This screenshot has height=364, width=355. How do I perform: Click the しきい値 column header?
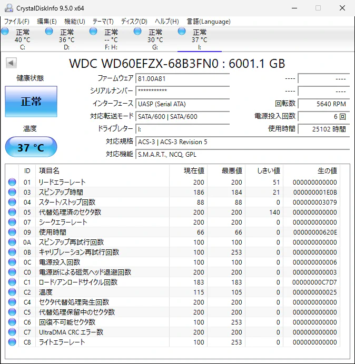point(264,170)
